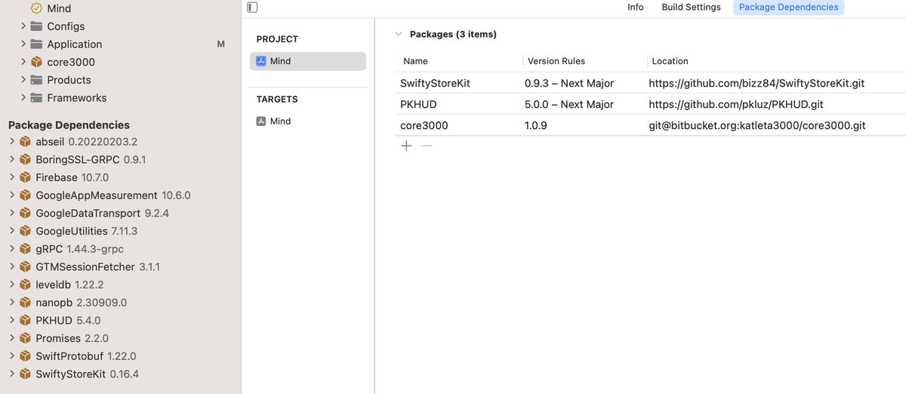Select the Package Dependencies tab
The width and height of the screenshot is (906, 394).
point(788,7)
